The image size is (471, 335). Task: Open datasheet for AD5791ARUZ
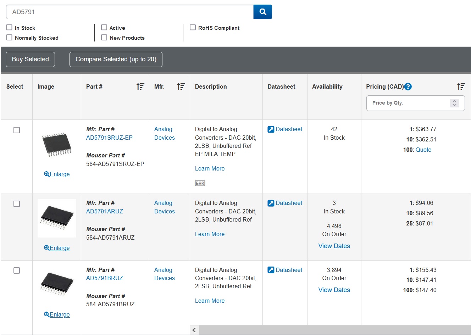tap(285, 203)
